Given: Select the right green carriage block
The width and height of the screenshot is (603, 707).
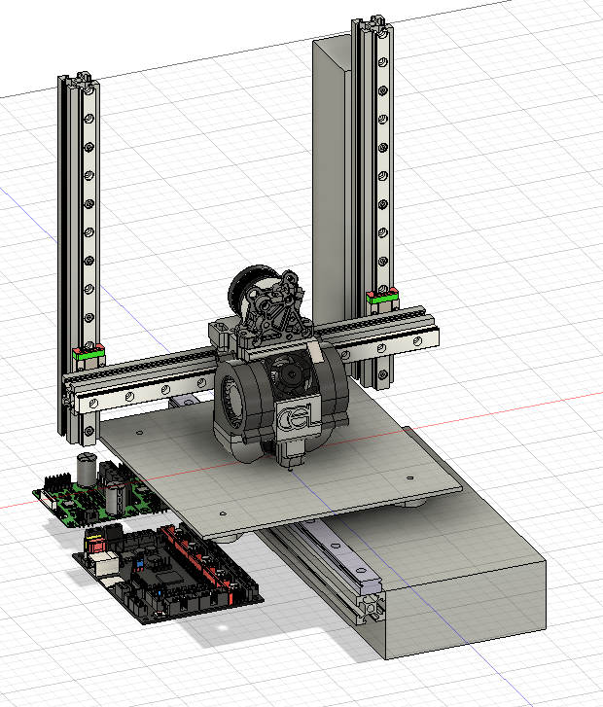Looking at the screenshot, I should click(x=383, y=293).
